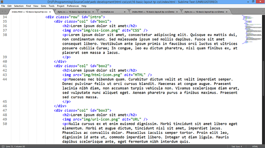The width and height of the screenshot is (265, 148).
Task: Toggle the panel switcher icon in status bar
Action: click(x=3, y=146)
